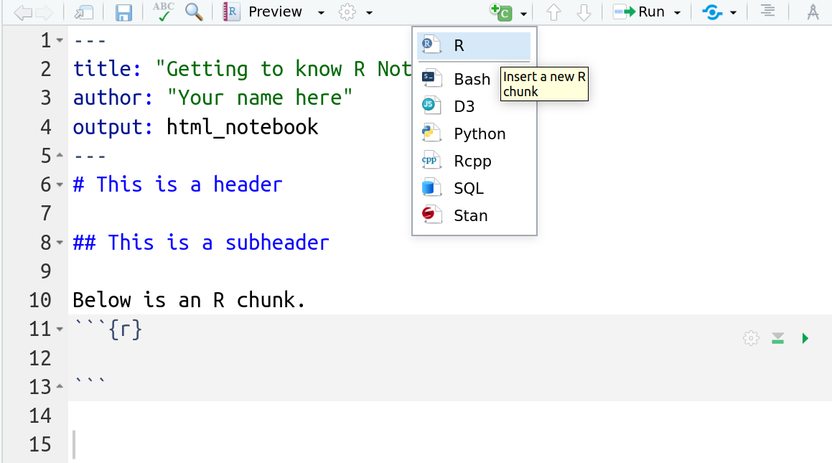
Task: Switch to the visual markdown editor
Action: 813,11
